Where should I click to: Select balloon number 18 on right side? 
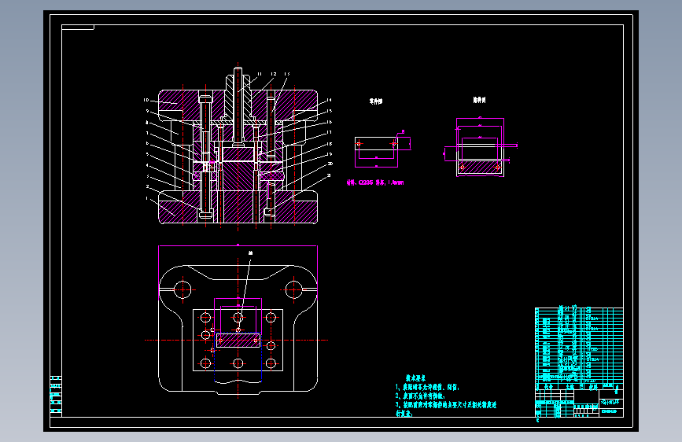point(330,144)
